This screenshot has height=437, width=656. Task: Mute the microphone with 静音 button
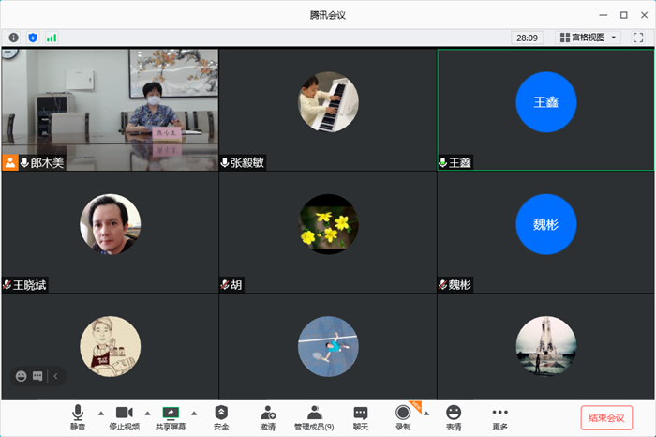78,416
